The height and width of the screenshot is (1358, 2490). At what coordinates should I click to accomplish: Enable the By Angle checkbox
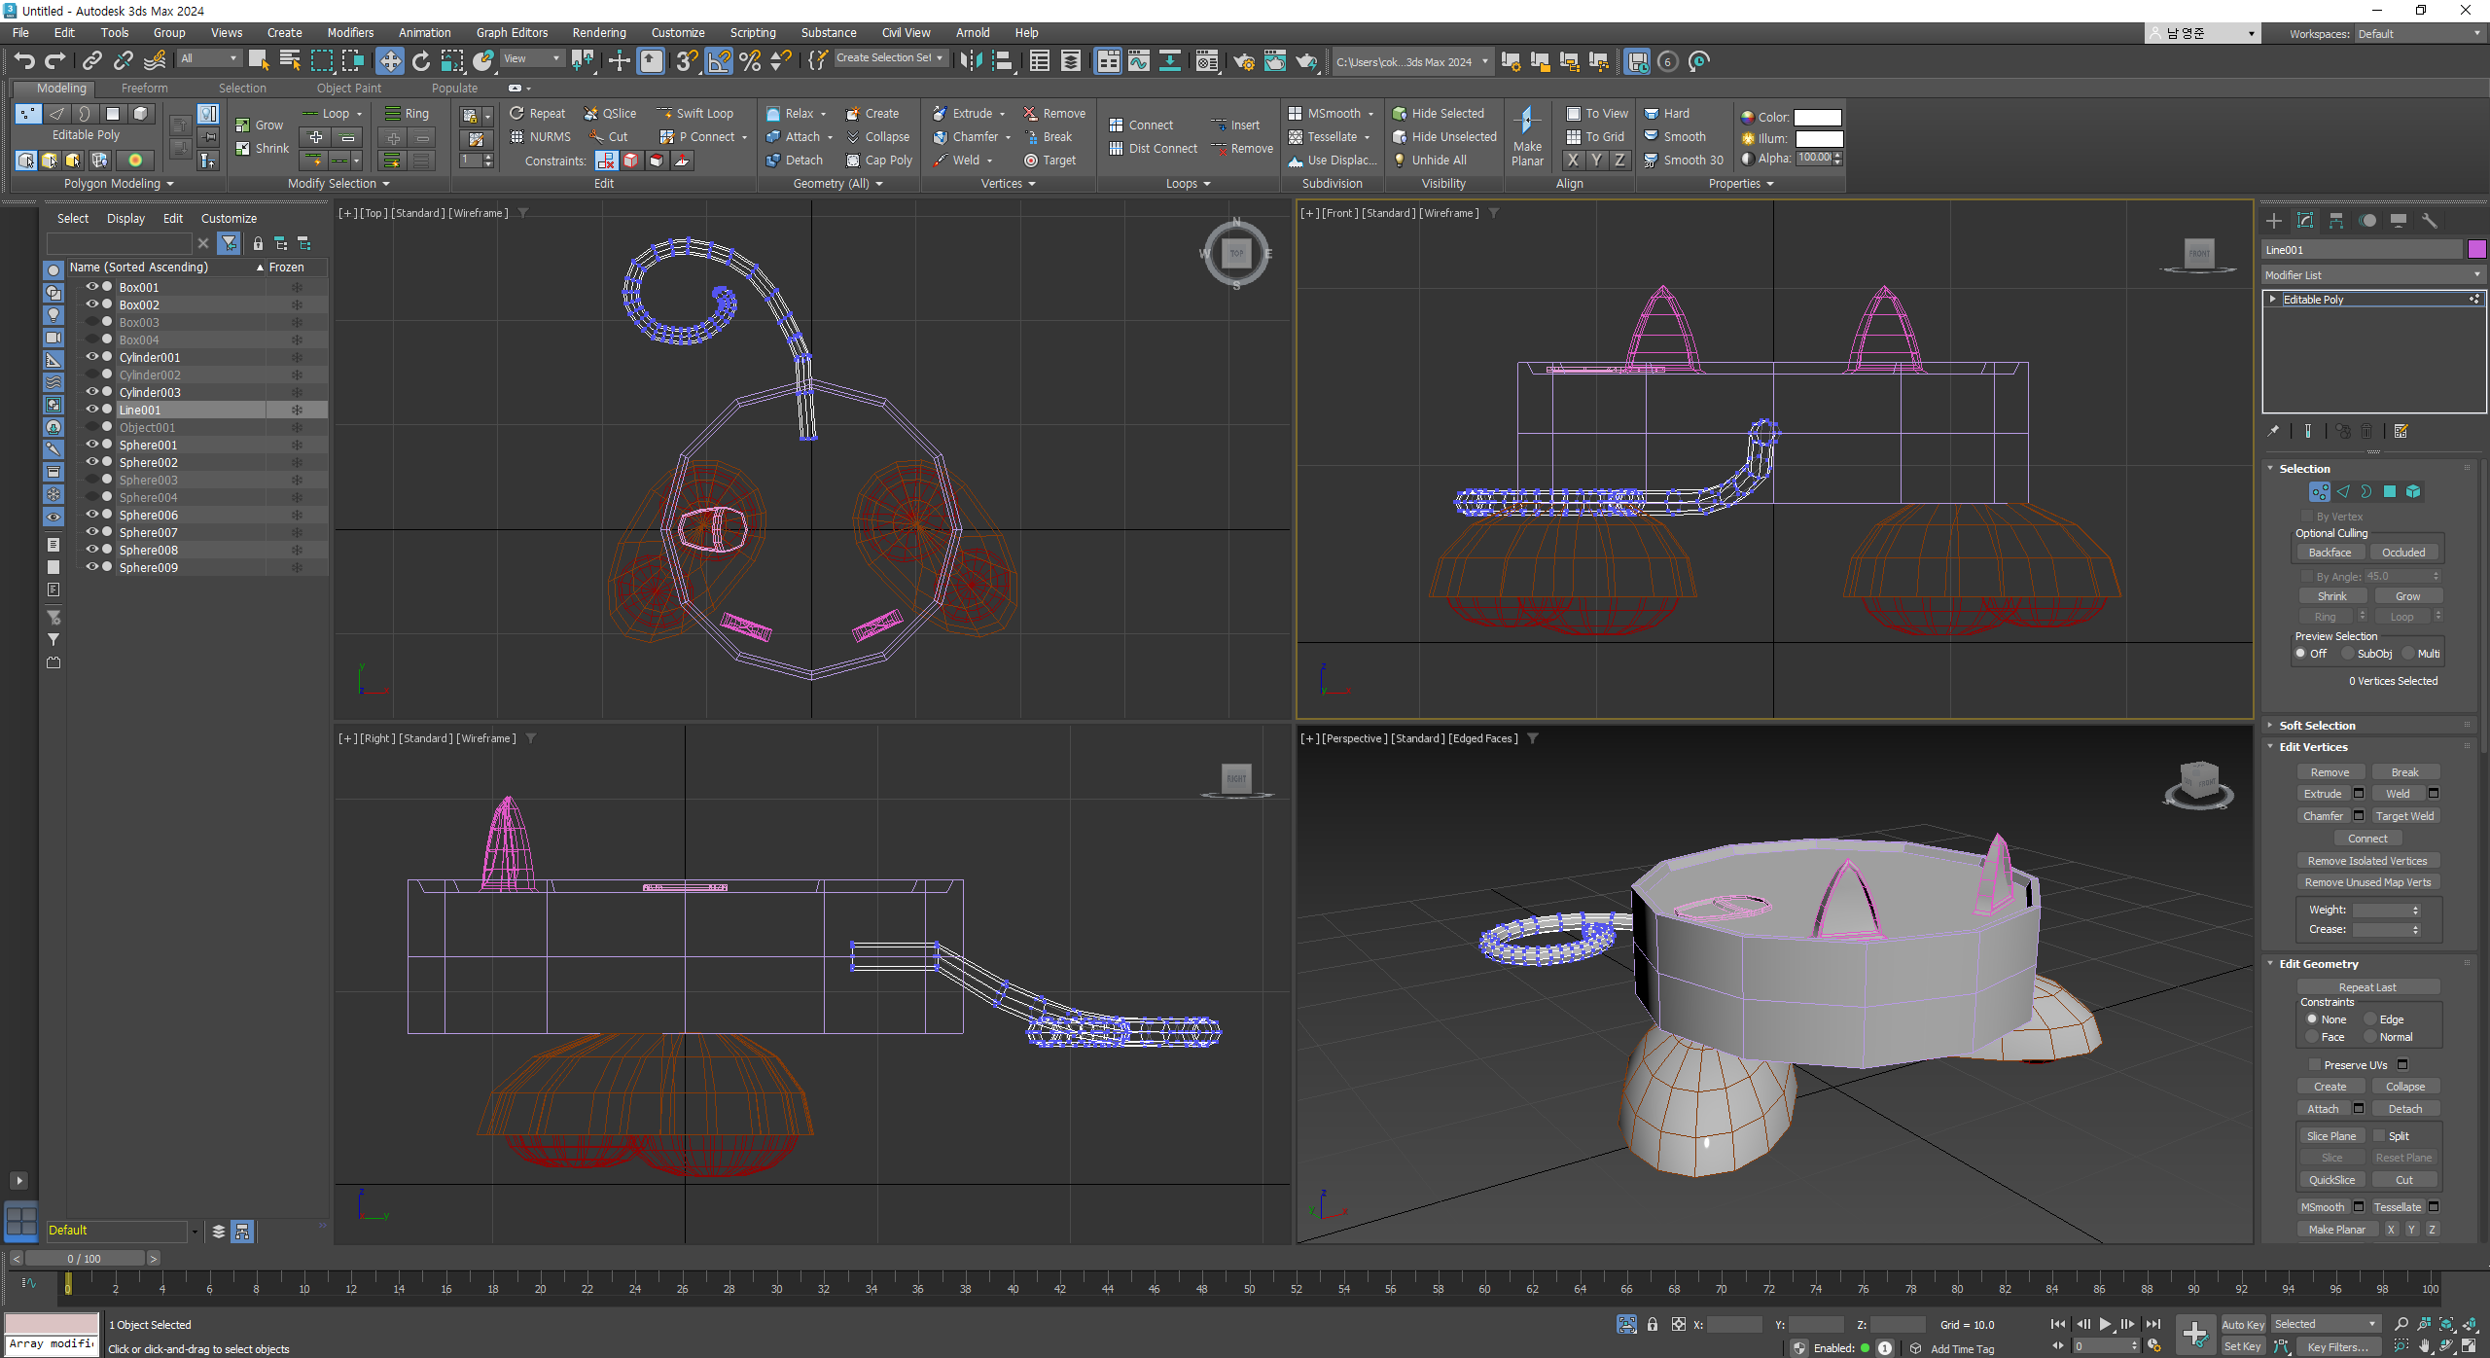[x=2306, y=577]
